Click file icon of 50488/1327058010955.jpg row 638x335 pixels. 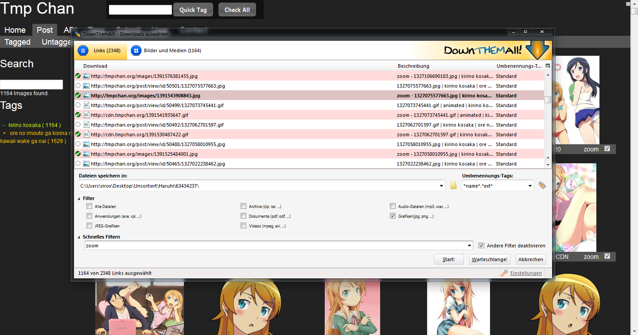coord(86,144)
